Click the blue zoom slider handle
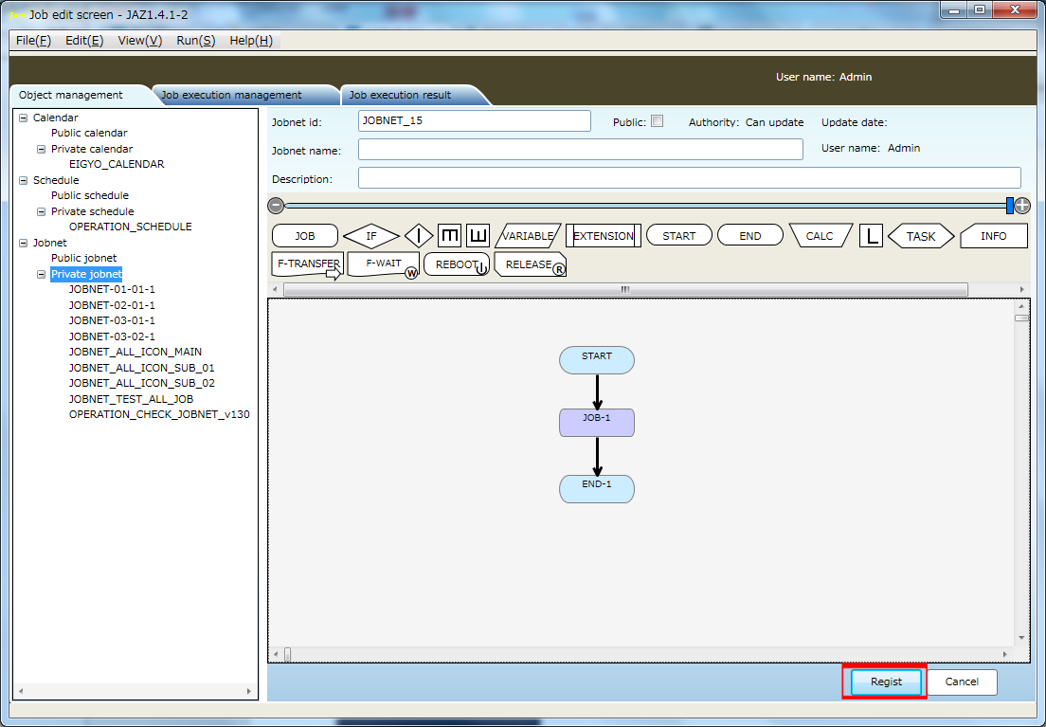Image resolution: width=1046 pixels, height=727 pixels. 1009,206
